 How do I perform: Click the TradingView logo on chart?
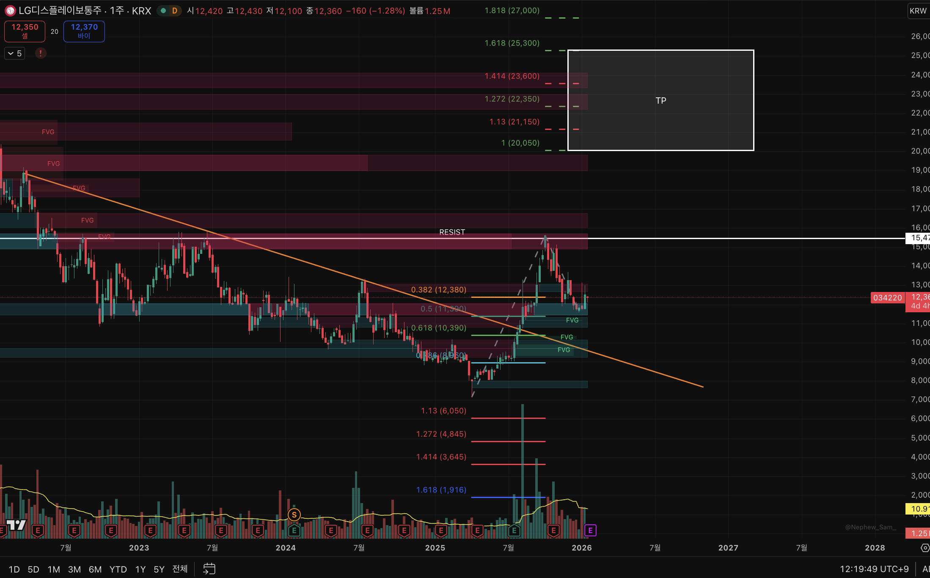(x=17, y=525)
